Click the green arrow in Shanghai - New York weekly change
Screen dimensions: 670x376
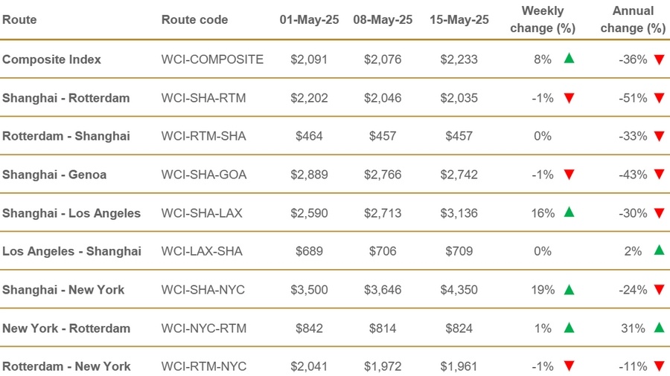click(569, 289)
